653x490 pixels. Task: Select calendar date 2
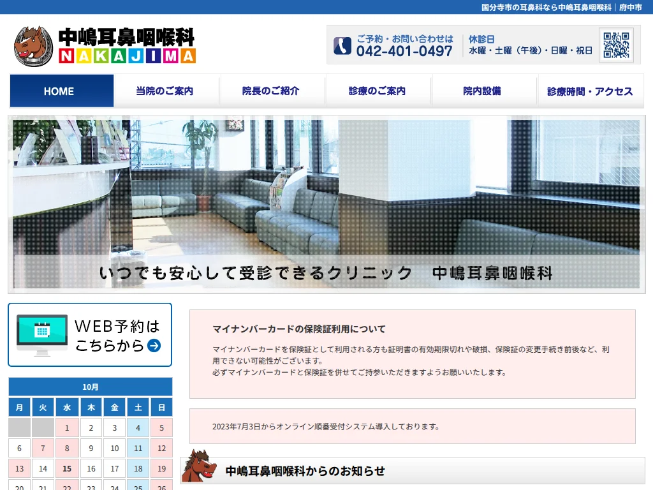(91, 428)
